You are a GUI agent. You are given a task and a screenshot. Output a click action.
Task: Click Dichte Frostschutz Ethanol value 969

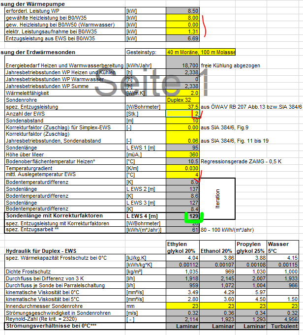pos(217,272)
